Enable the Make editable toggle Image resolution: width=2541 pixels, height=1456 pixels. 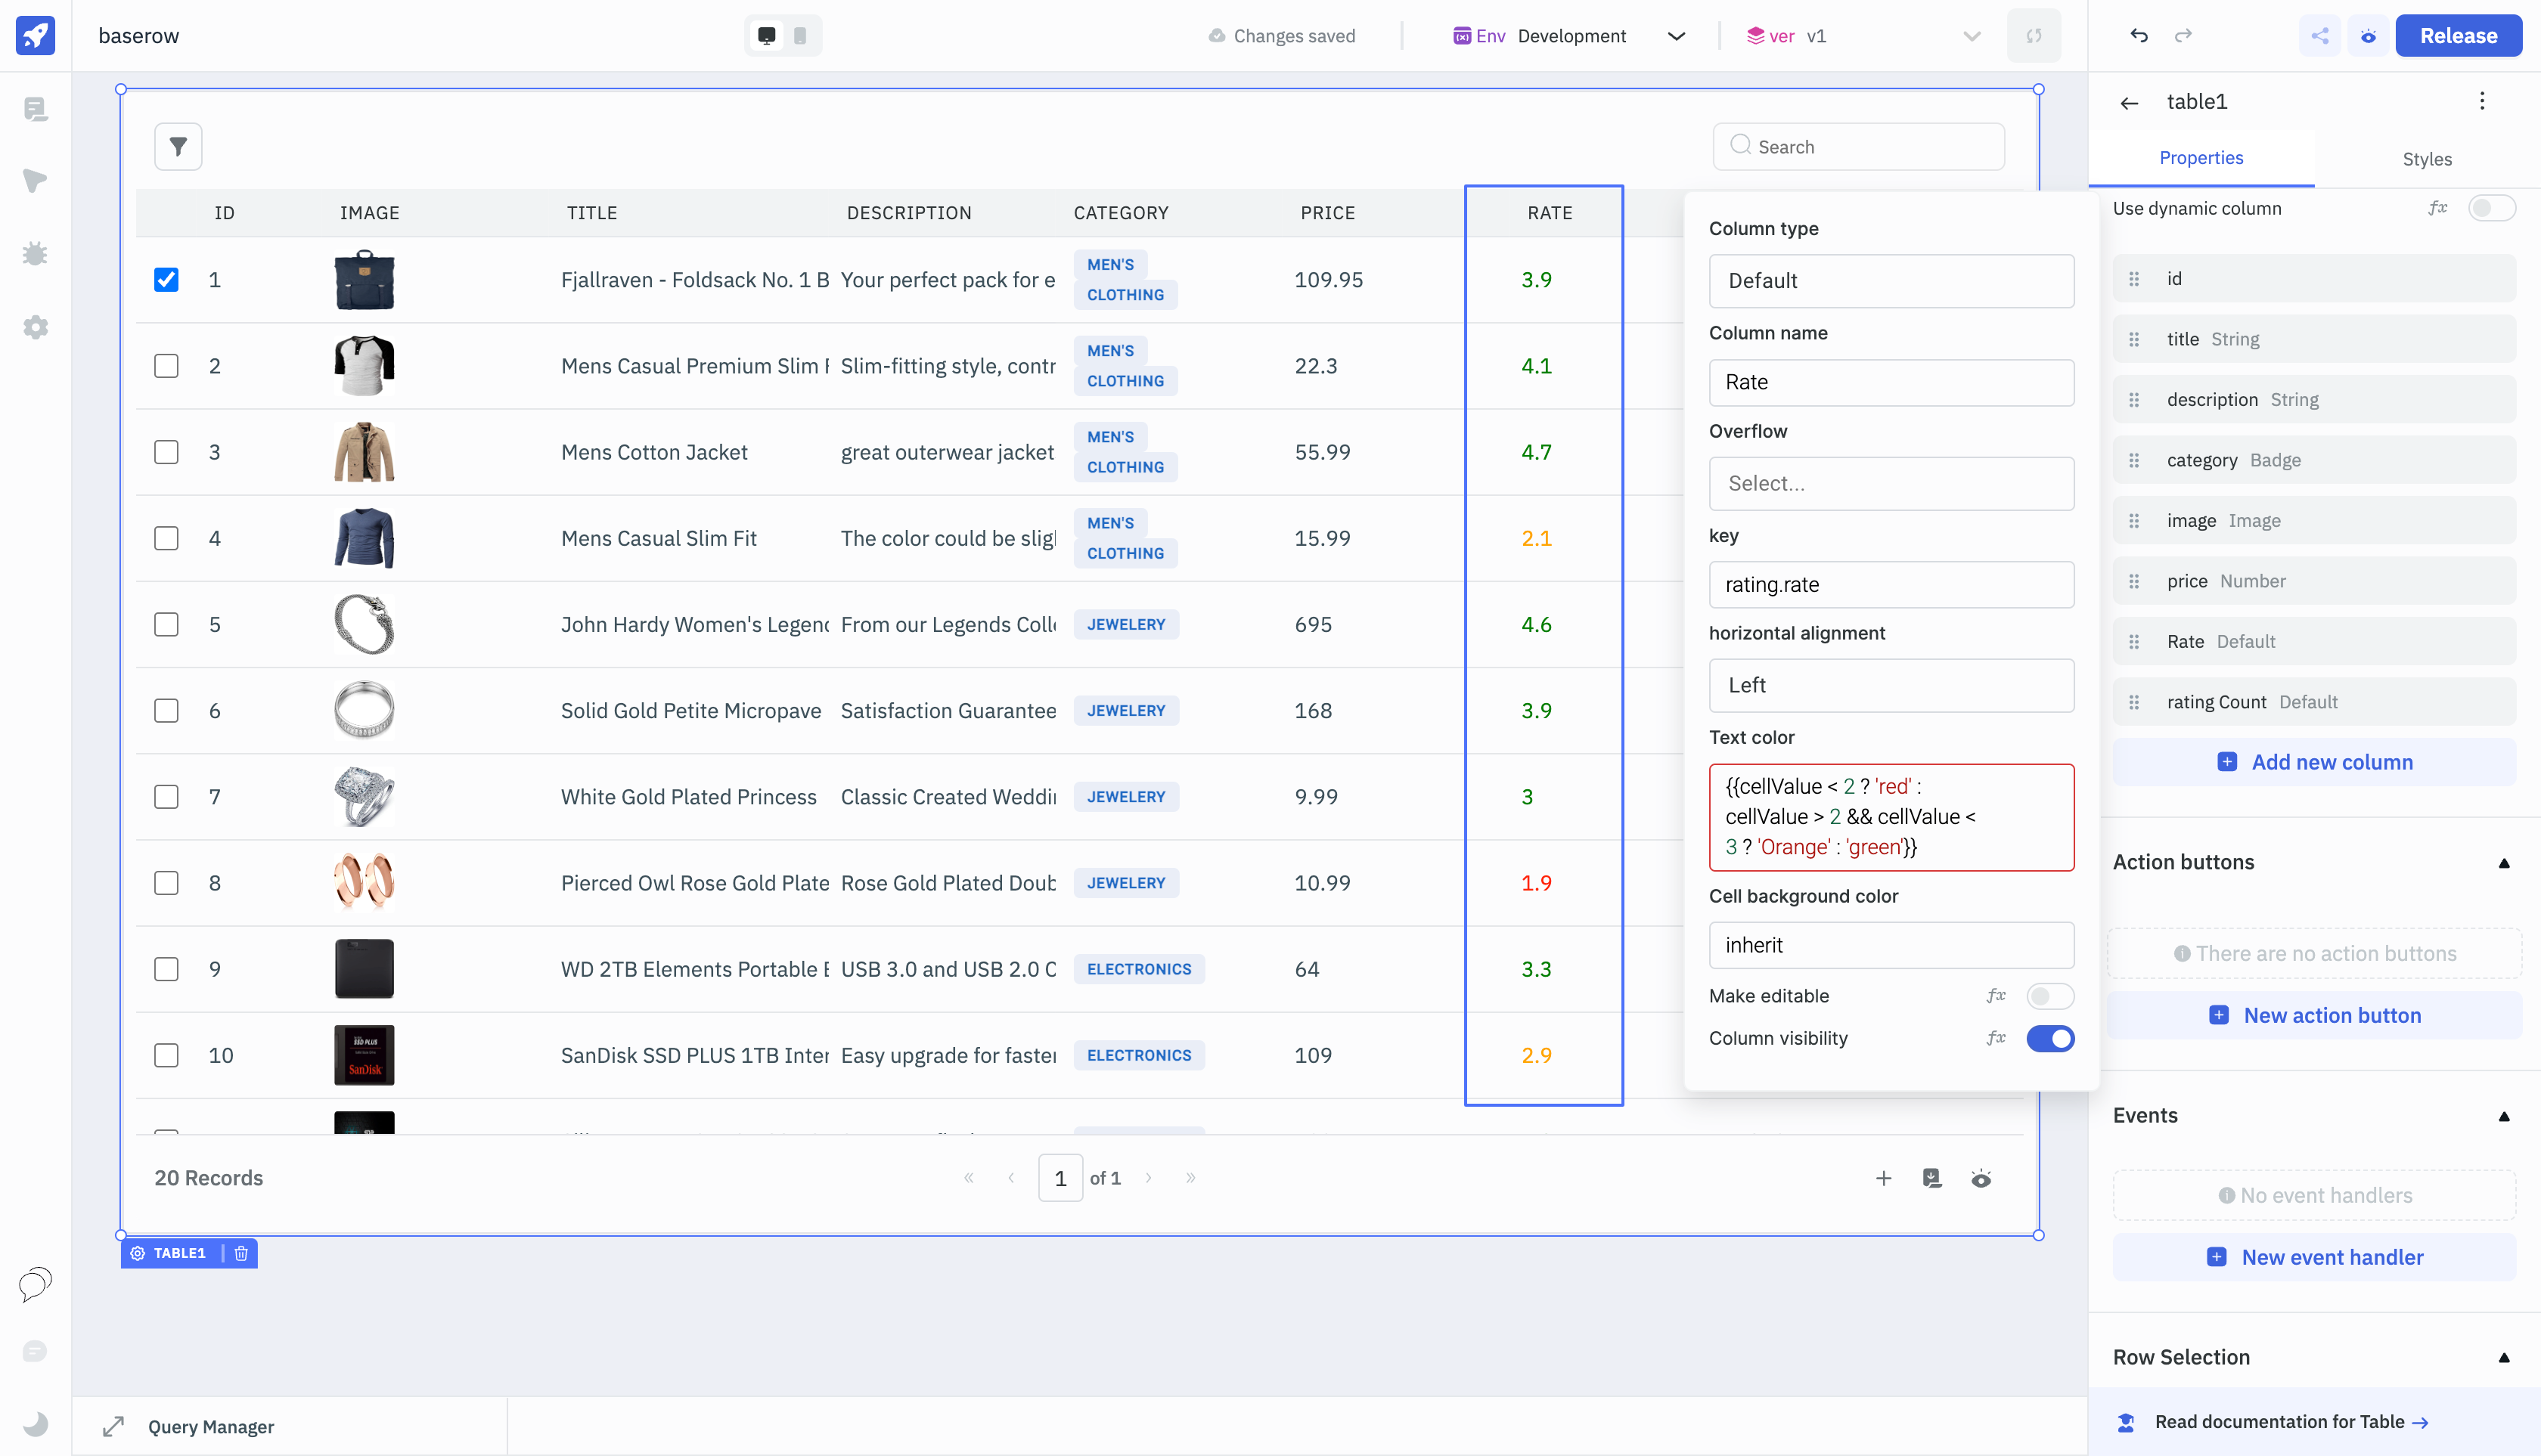click(2049, 996)
